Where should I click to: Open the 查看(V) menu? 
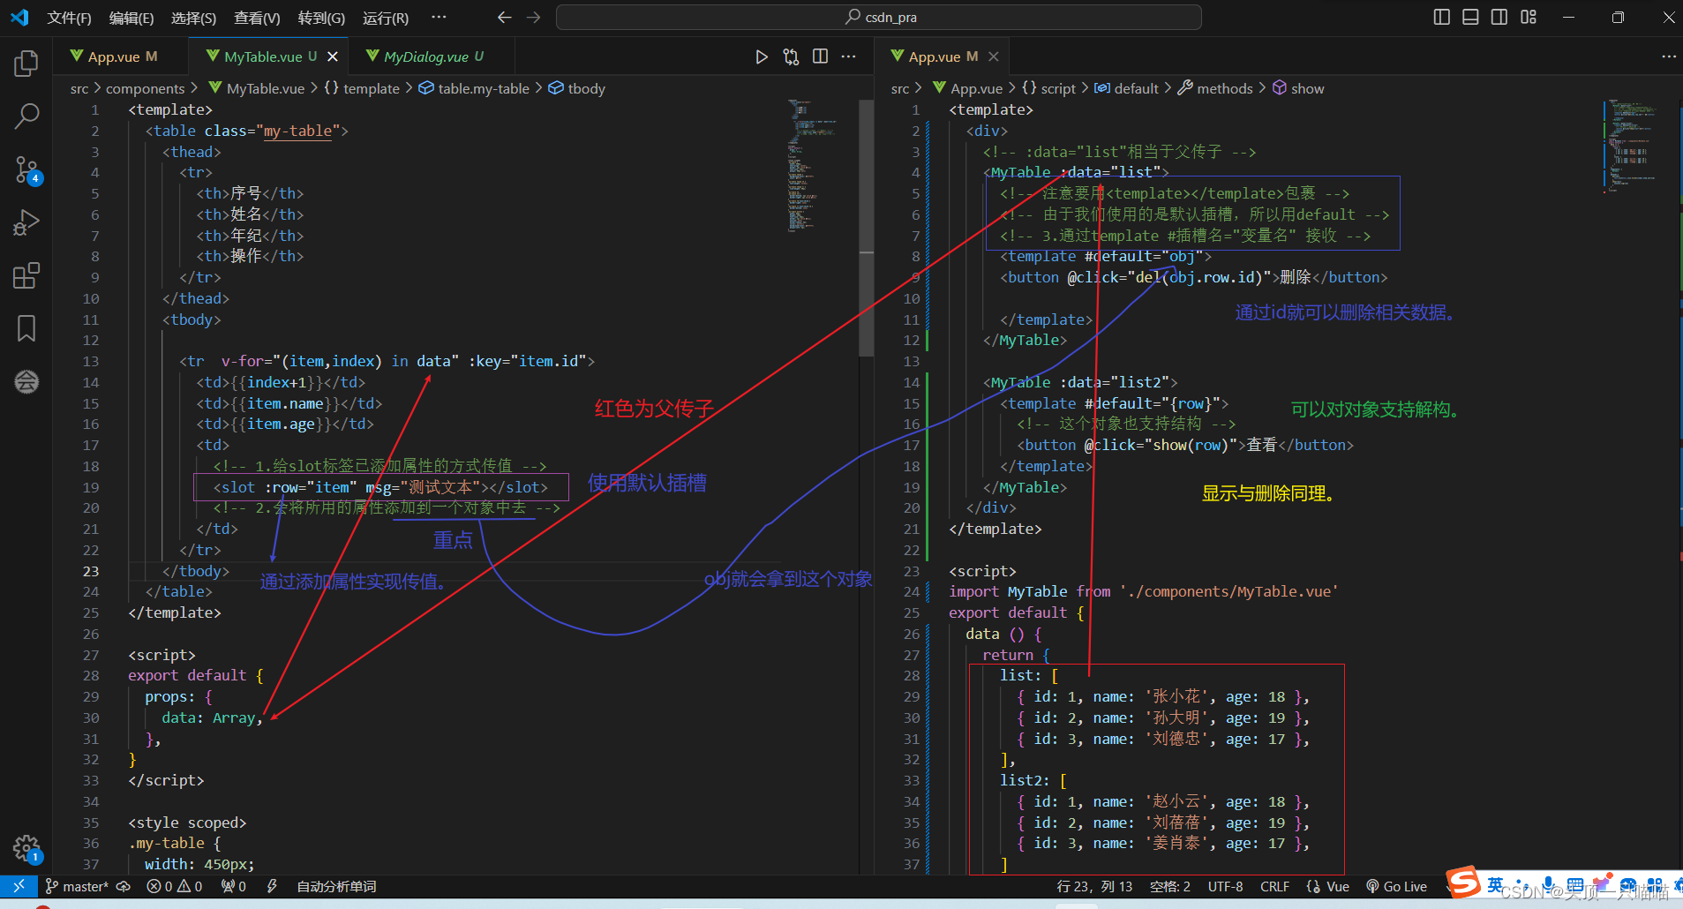coord(257,18)
